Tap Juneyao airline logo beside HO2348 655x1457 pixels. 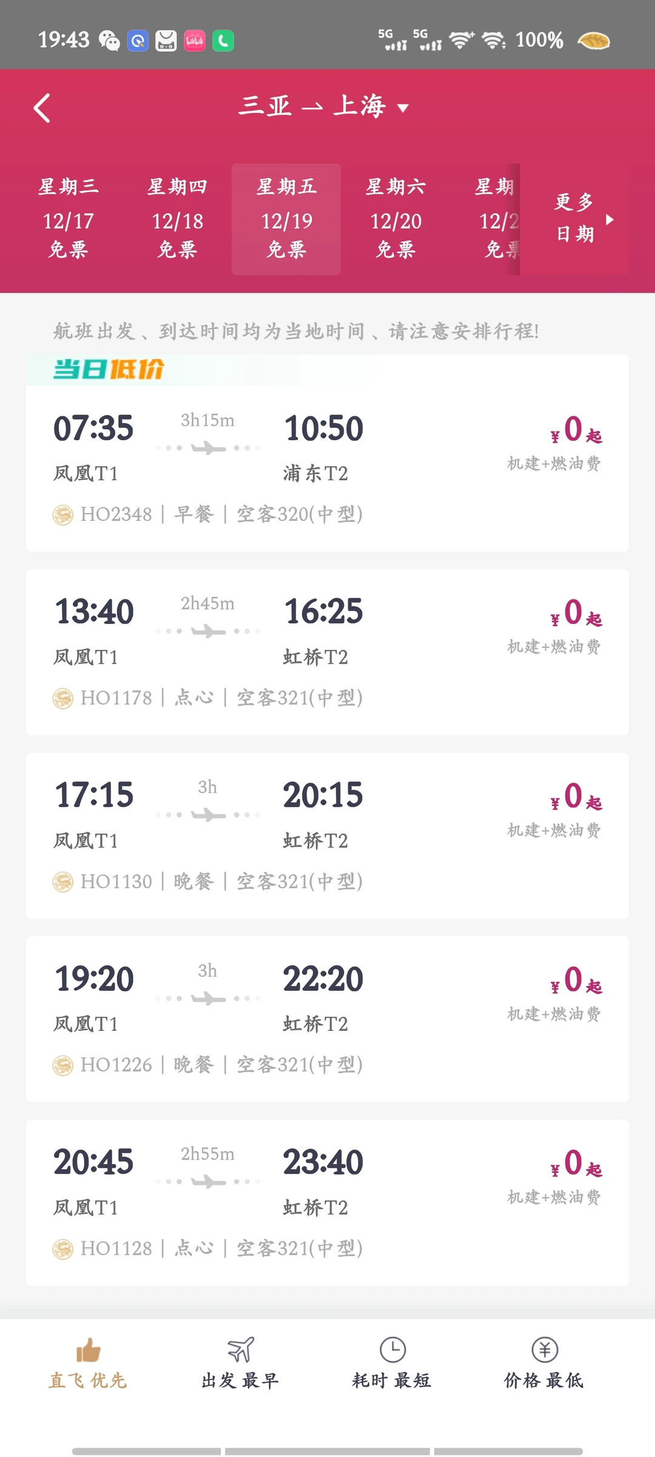[x=62, y=515]
